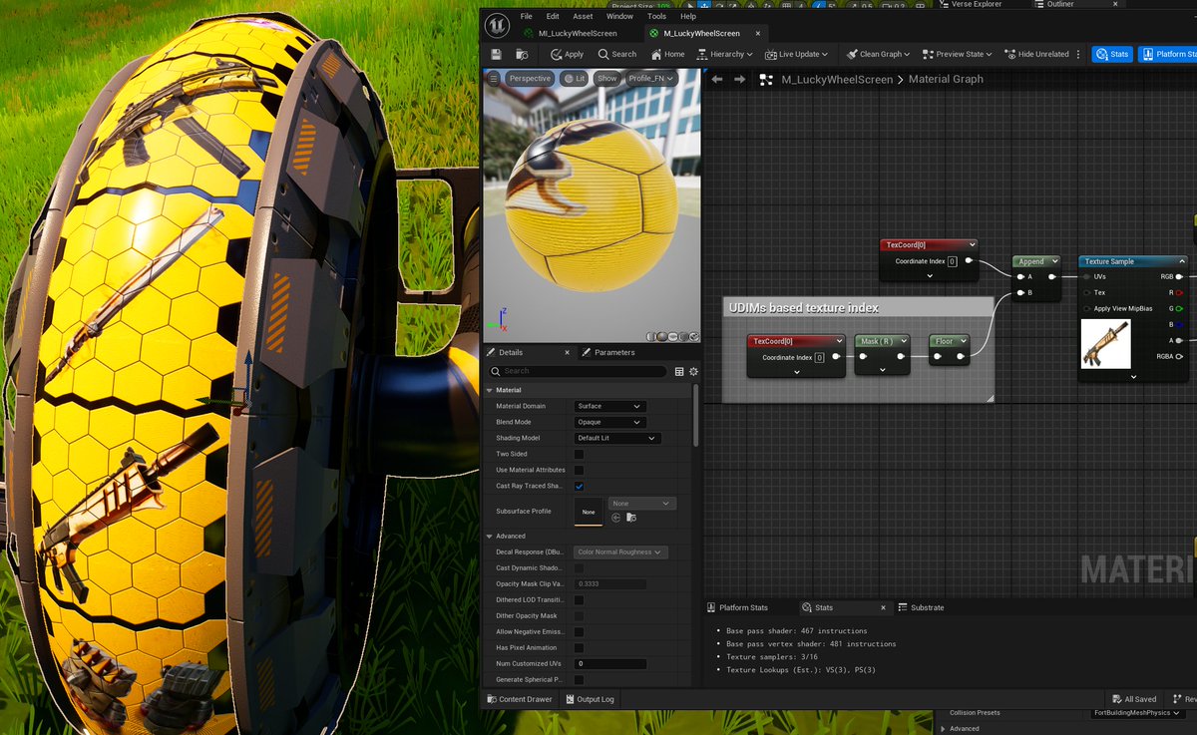
Task: Open the Blend Mode dropdown
Action: tap(609, 422)
